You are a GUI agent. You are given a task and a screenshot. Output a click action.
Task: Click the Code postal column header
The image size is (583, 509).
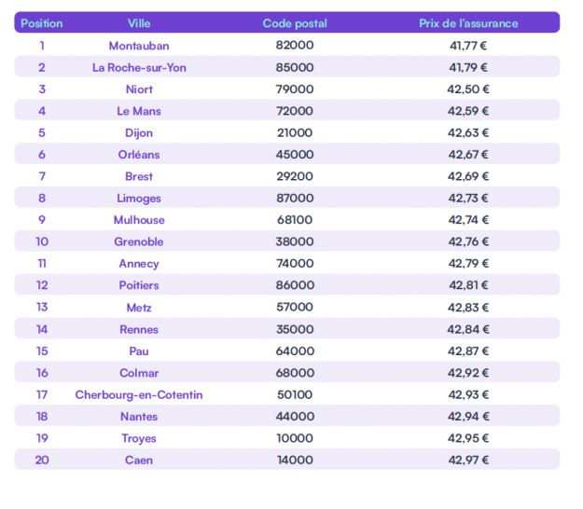[295, 23]
